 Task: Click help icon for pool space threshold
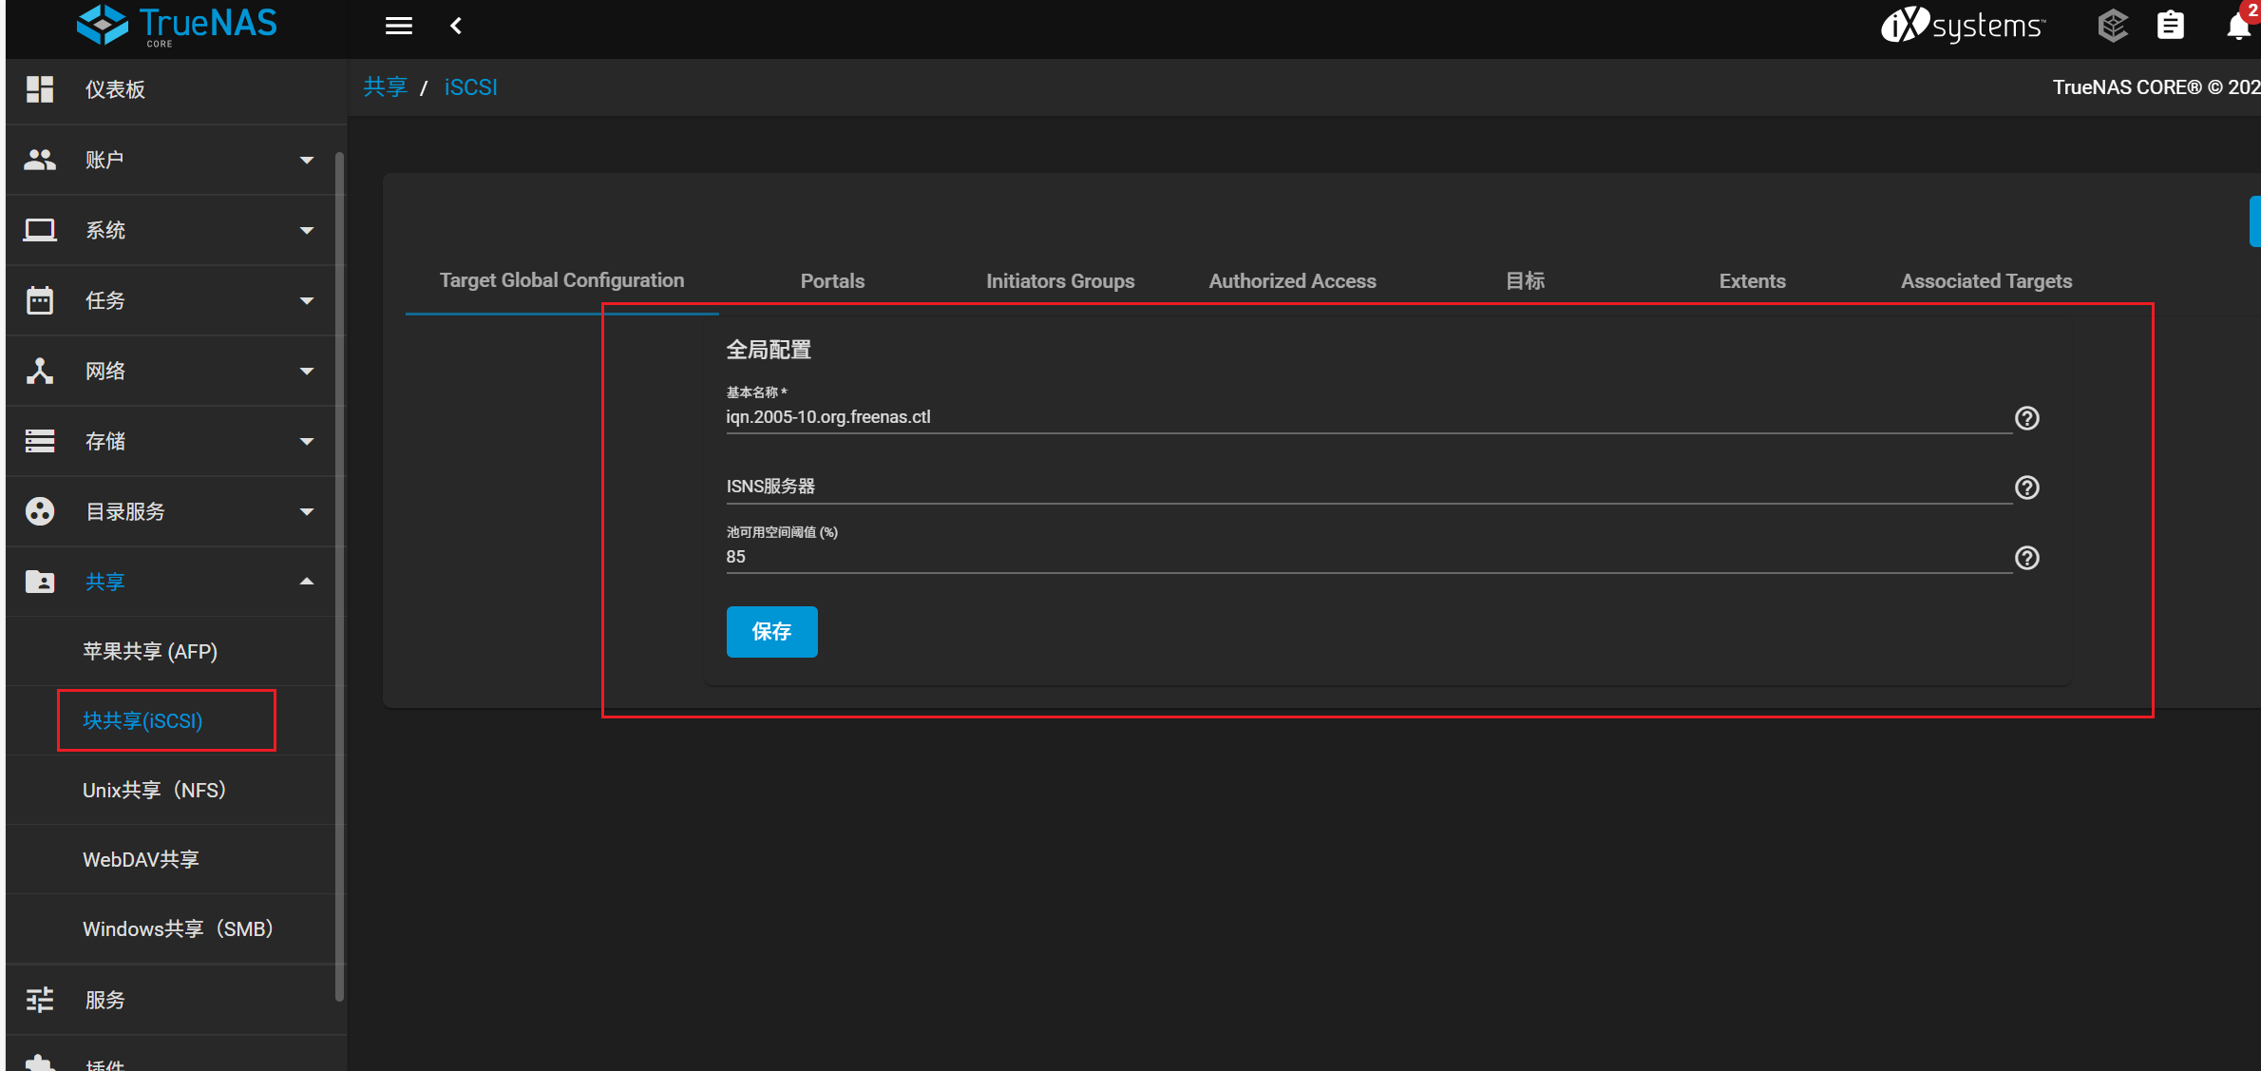point(2026,558)
